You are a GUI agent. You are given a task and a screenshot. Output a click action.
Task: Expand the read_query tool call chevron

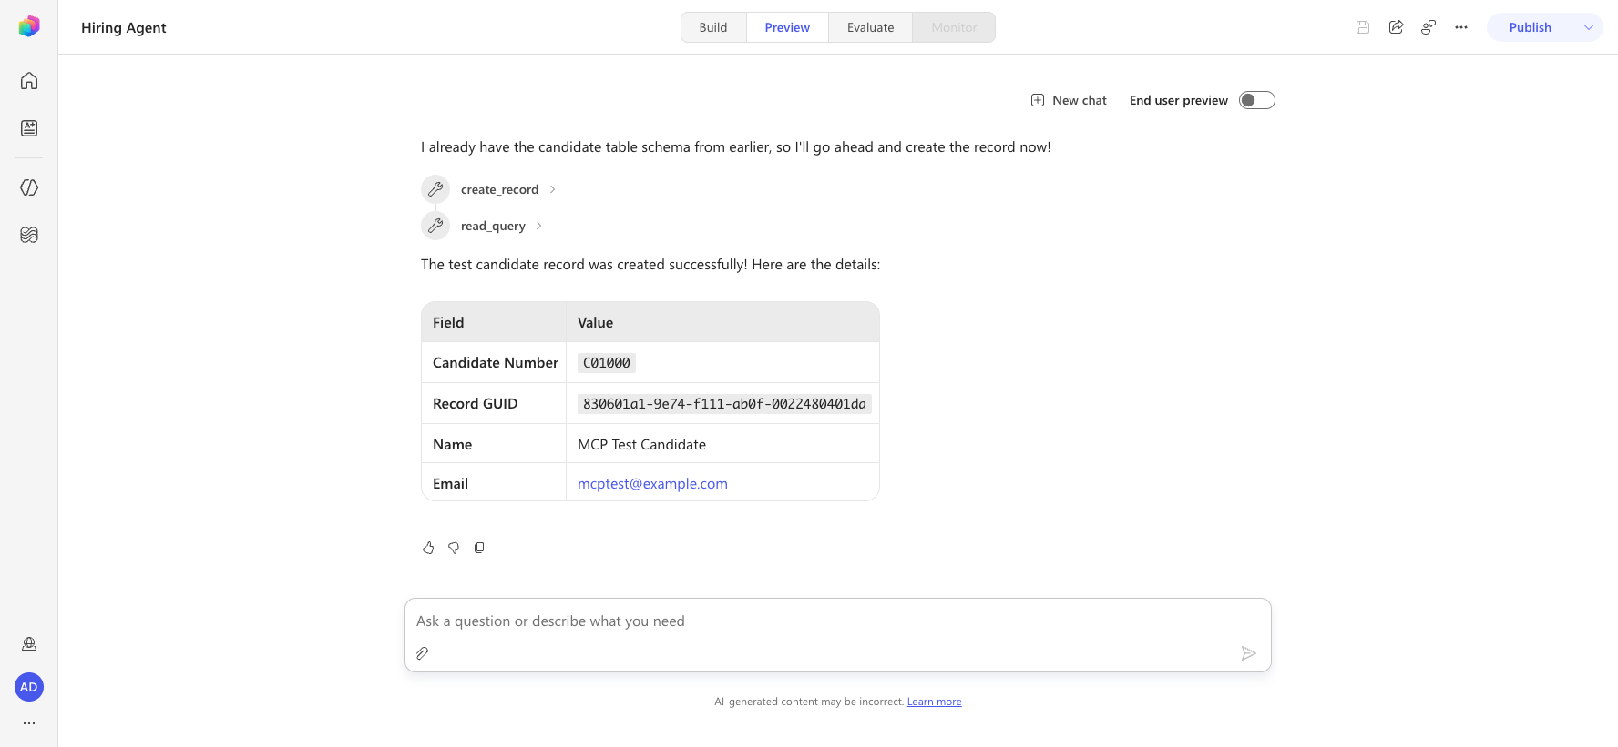tap(539, 226)
